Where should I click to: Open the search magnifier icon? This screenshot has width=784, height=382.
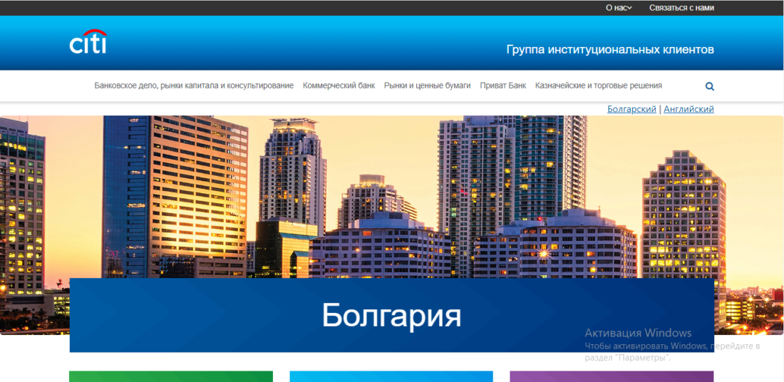tap(709, 86)
